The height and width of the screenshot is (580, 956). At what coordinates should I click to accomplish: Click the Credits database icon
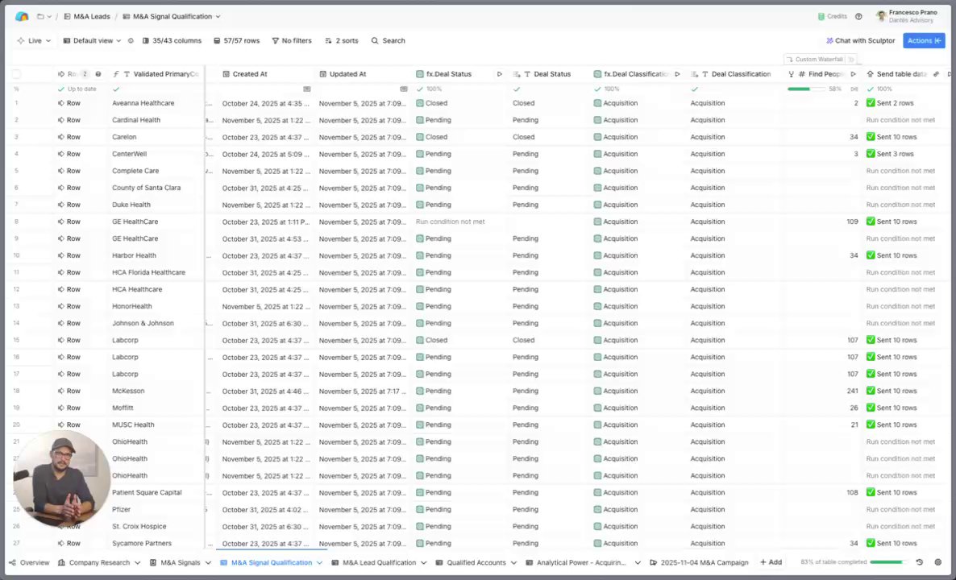tap(821, 16)
